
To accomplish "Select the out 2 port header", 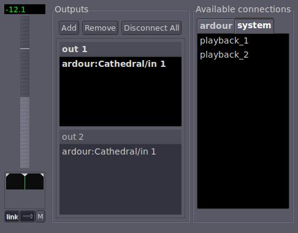I will [x=120, y=137].
